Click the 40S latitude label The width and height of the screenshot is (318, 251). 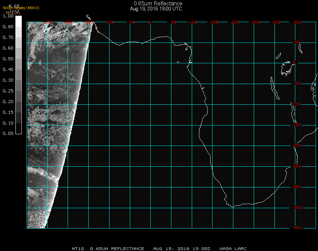298,228
